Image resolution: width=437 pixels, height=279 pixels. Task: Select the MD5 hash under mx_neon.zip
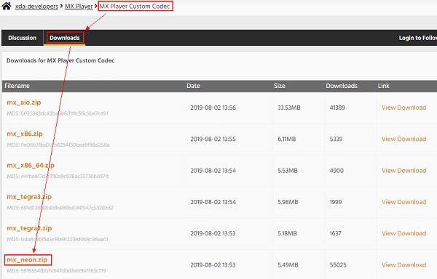tap(56, 271)
